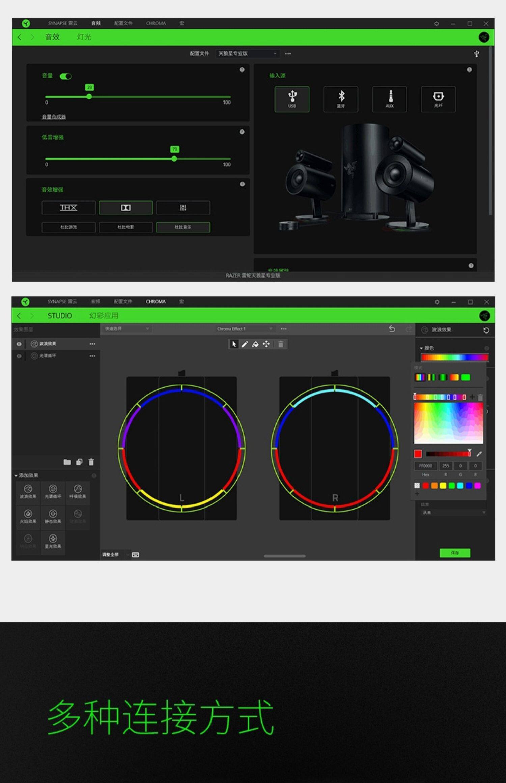
Task: Open the 音量合成器 volume mixer link
Action: pyautogui.click(x=54, y=117)
